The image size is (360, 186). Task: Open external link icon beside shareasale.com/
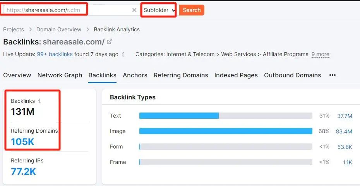pos(110,42)
